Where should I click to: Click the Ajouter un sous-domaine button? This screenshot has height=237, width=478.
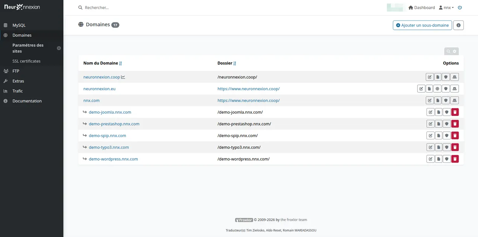[422, 25]
